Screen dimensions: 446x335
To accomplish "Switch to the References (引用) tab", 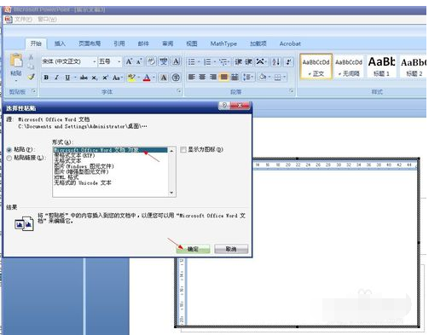I will point(119,43).
